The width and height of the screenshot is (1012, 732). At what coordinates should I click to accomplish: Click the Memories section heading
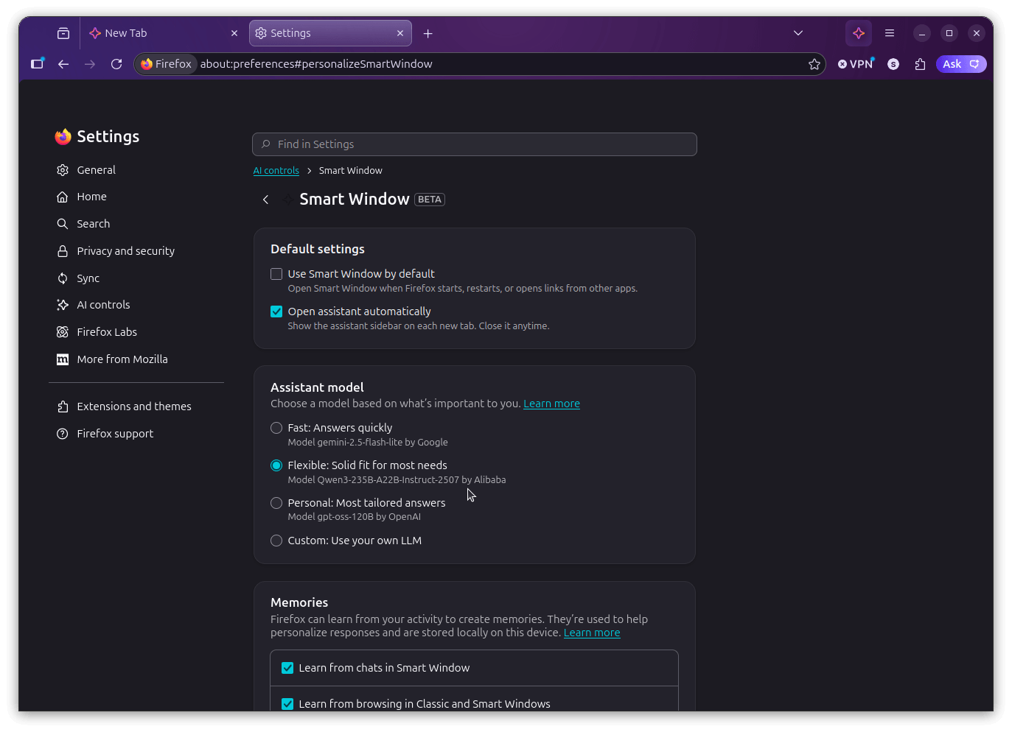(x=299, y=602)
